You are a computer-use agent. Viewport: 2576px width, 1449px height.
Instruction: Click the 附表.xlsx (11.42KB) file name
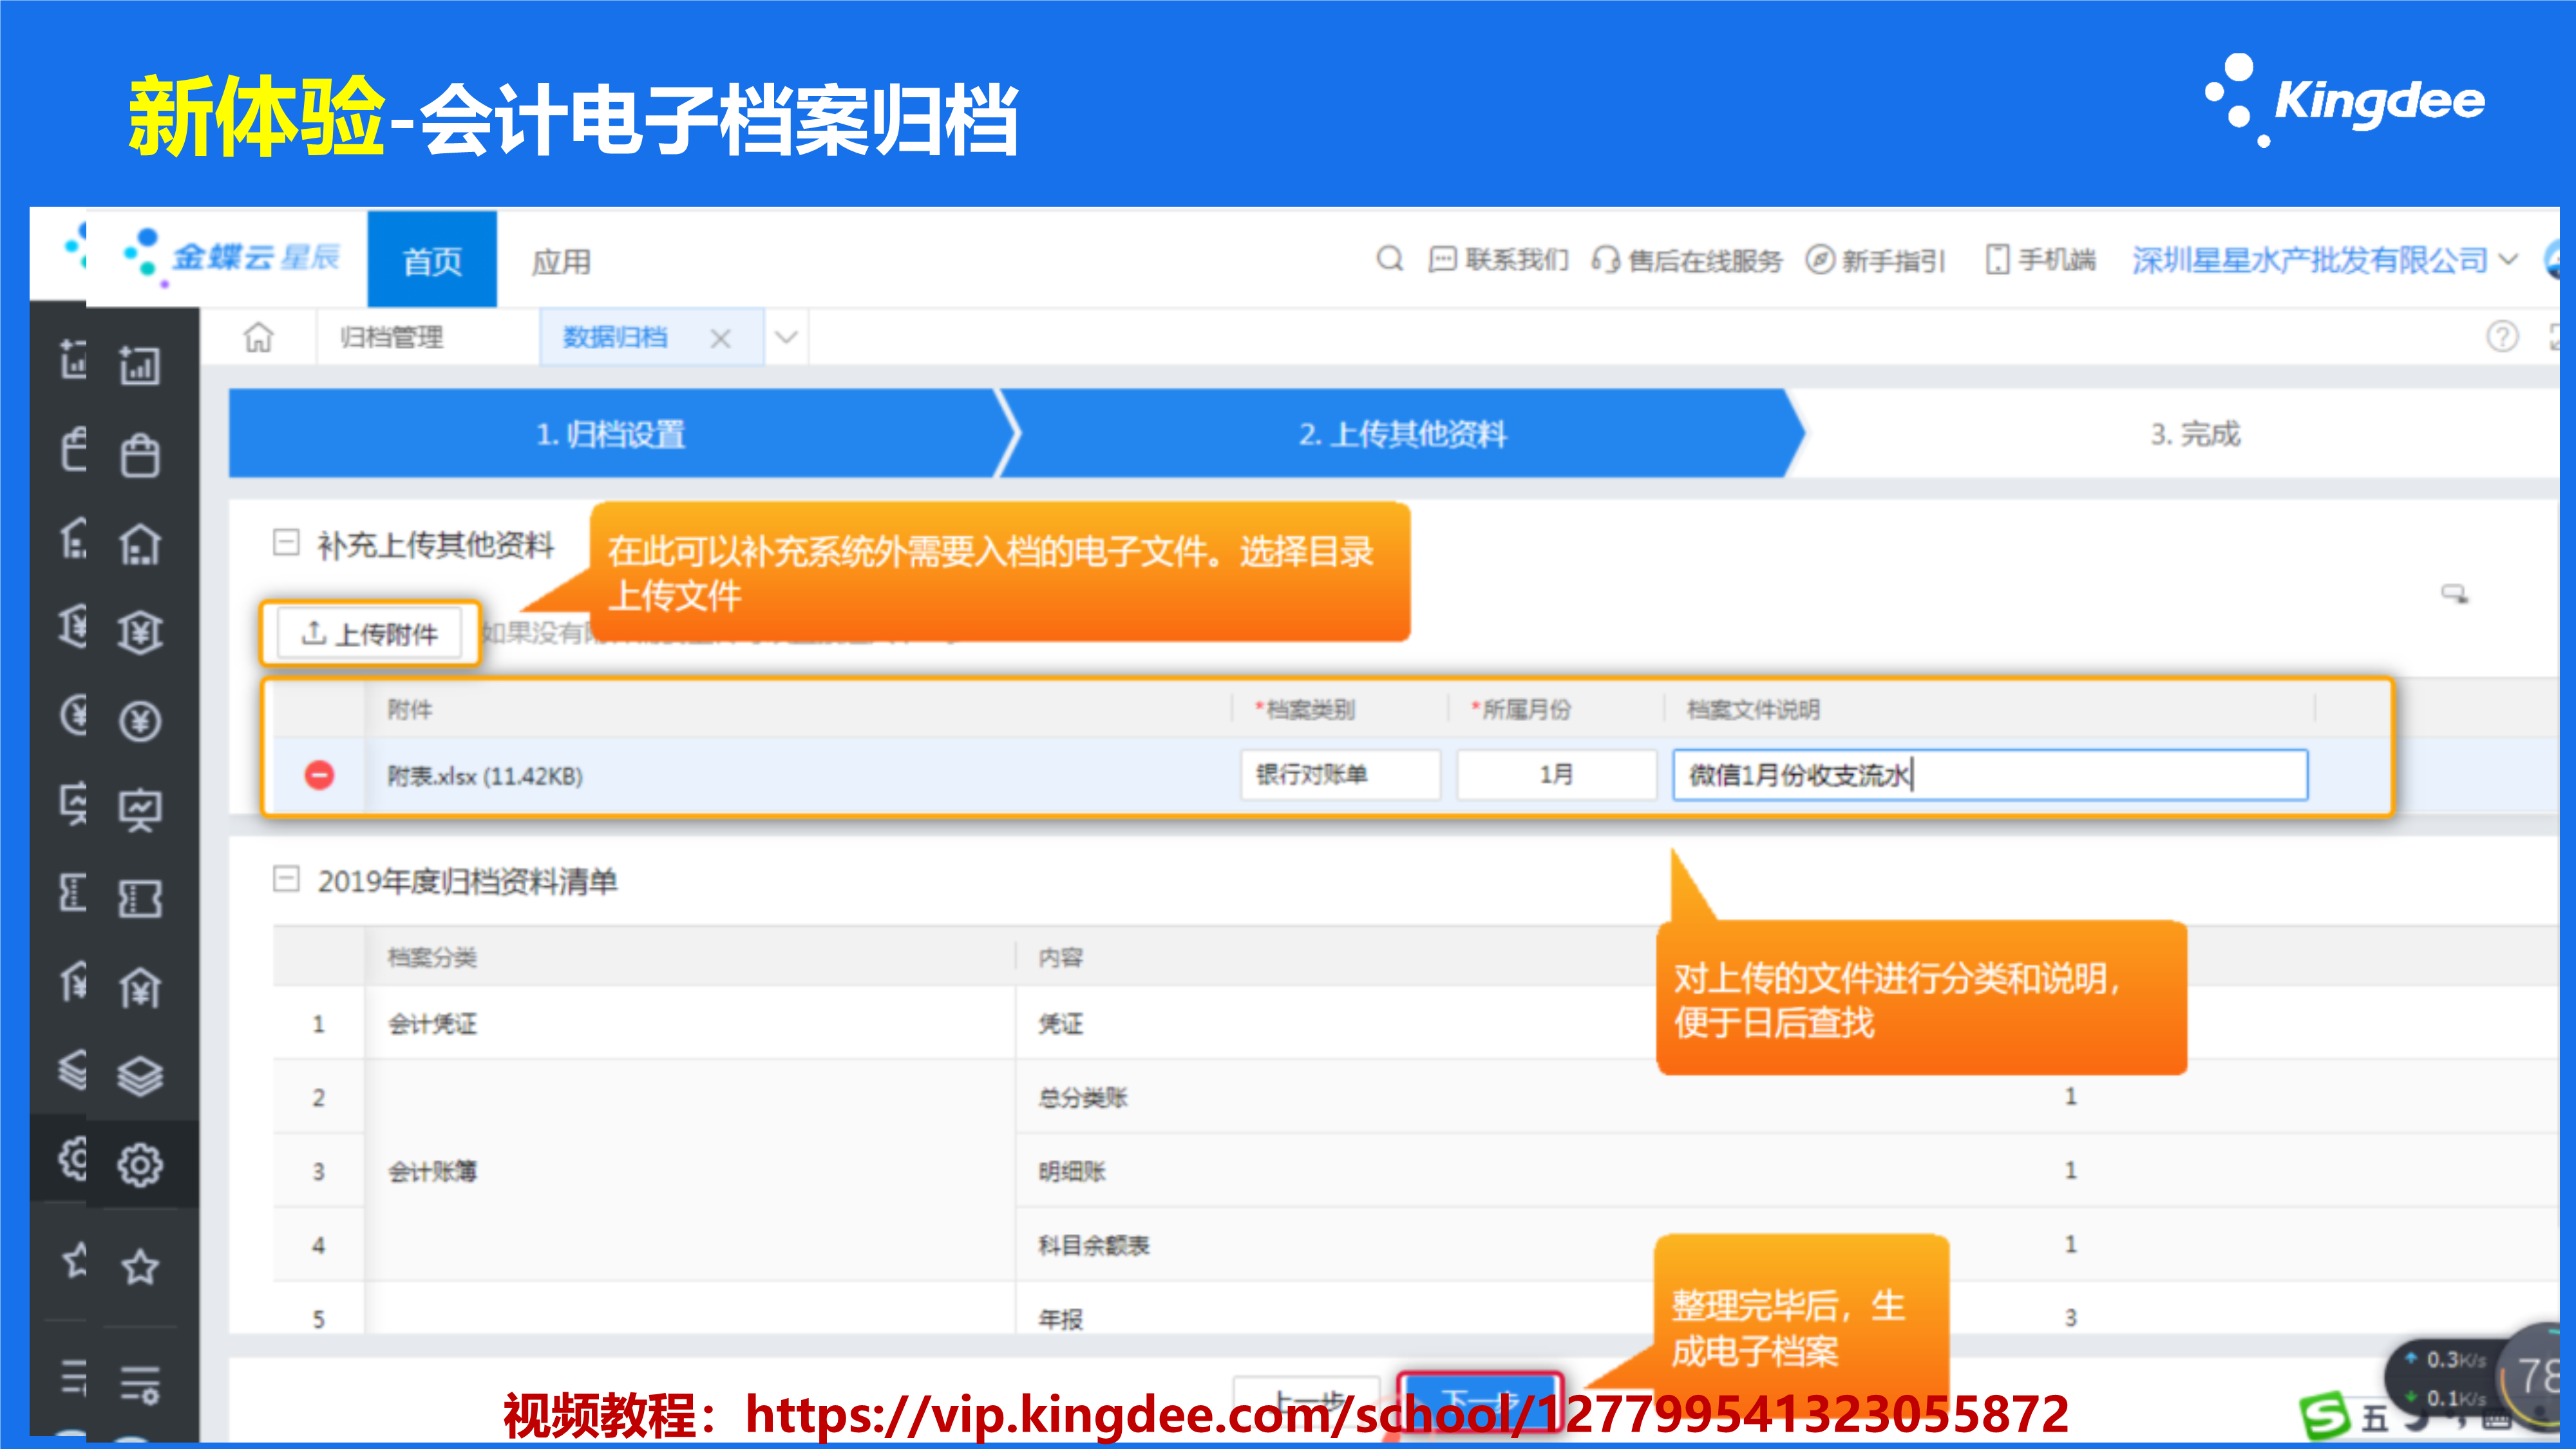[x=485, y=776]
